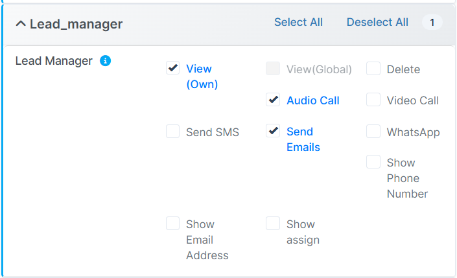Viewport: 457px width, 278px height.
Task: Collapse the Lead_manager section chevron
Action: coord(21,24)
